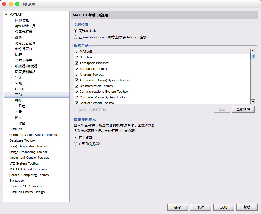Uncheck Computer Vision System Toolbox checkbox
261x214 pixels.
(x=77, y=98)
